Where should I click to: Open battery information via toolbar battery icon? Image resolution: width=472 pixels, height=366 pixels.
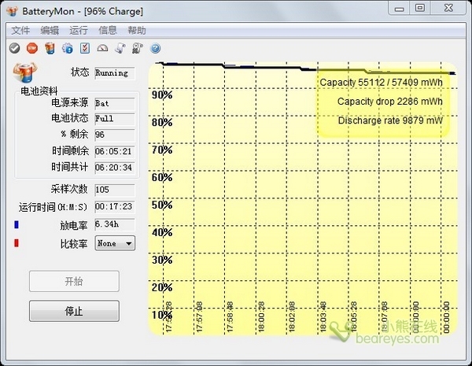click(x=50, y=48)
